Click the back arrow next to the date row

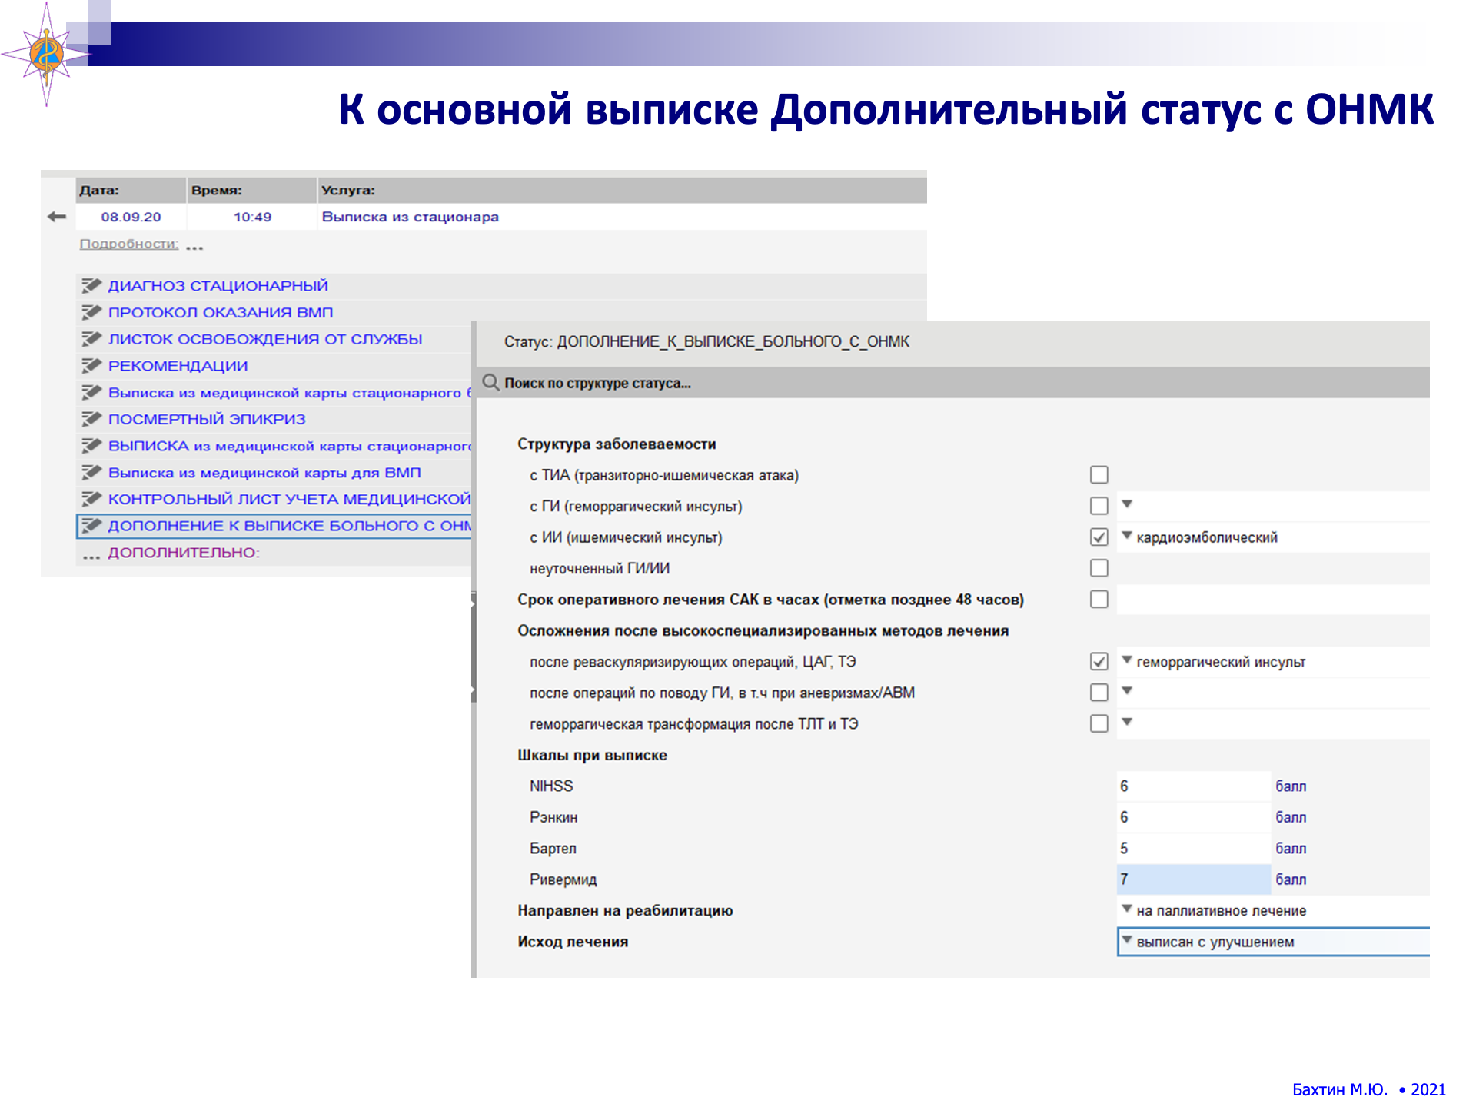tap(57, 217)
